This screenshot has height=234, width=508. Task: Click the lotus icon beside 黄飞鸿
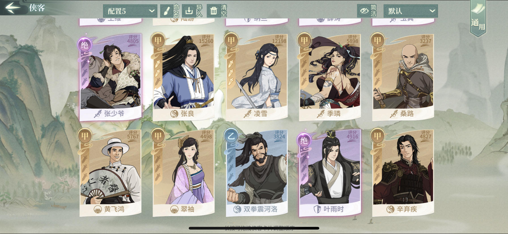coord(98,209)
